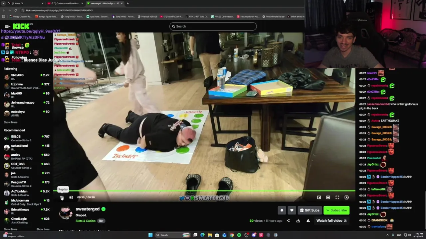Click the taskbar clock showing 7:40 AM

coord(419,235)
